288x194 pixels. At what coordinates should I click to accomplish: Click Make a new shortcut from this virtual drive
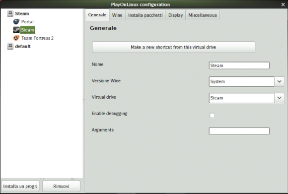click(x=173, y=47)
